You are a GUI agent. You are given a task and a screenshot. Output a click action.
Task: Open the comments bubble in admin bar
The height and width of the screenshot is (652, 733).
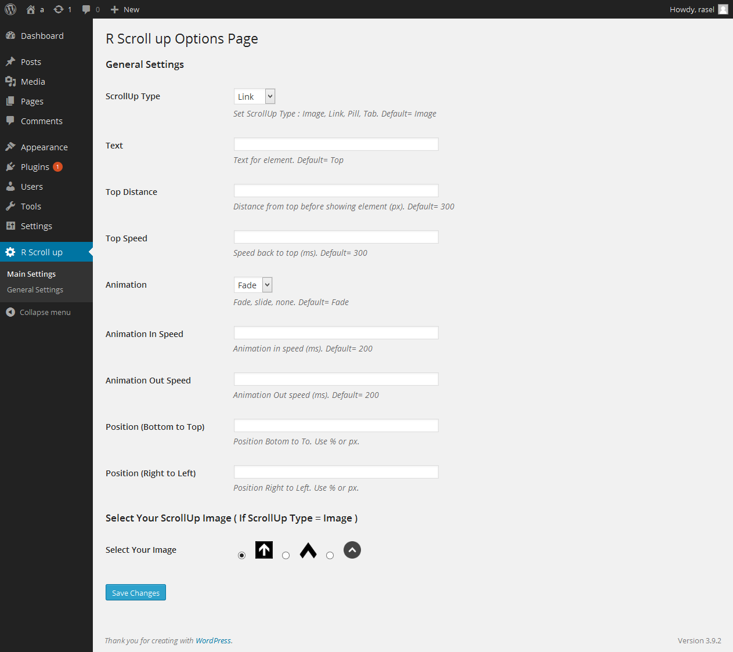[86, 9]
